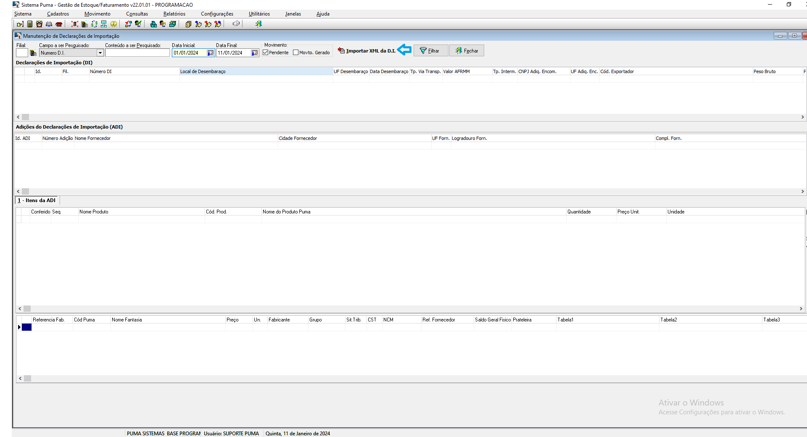Open the Utilitários menu
The width and height of the screenshot is (807, 437).
pos(259,14)
